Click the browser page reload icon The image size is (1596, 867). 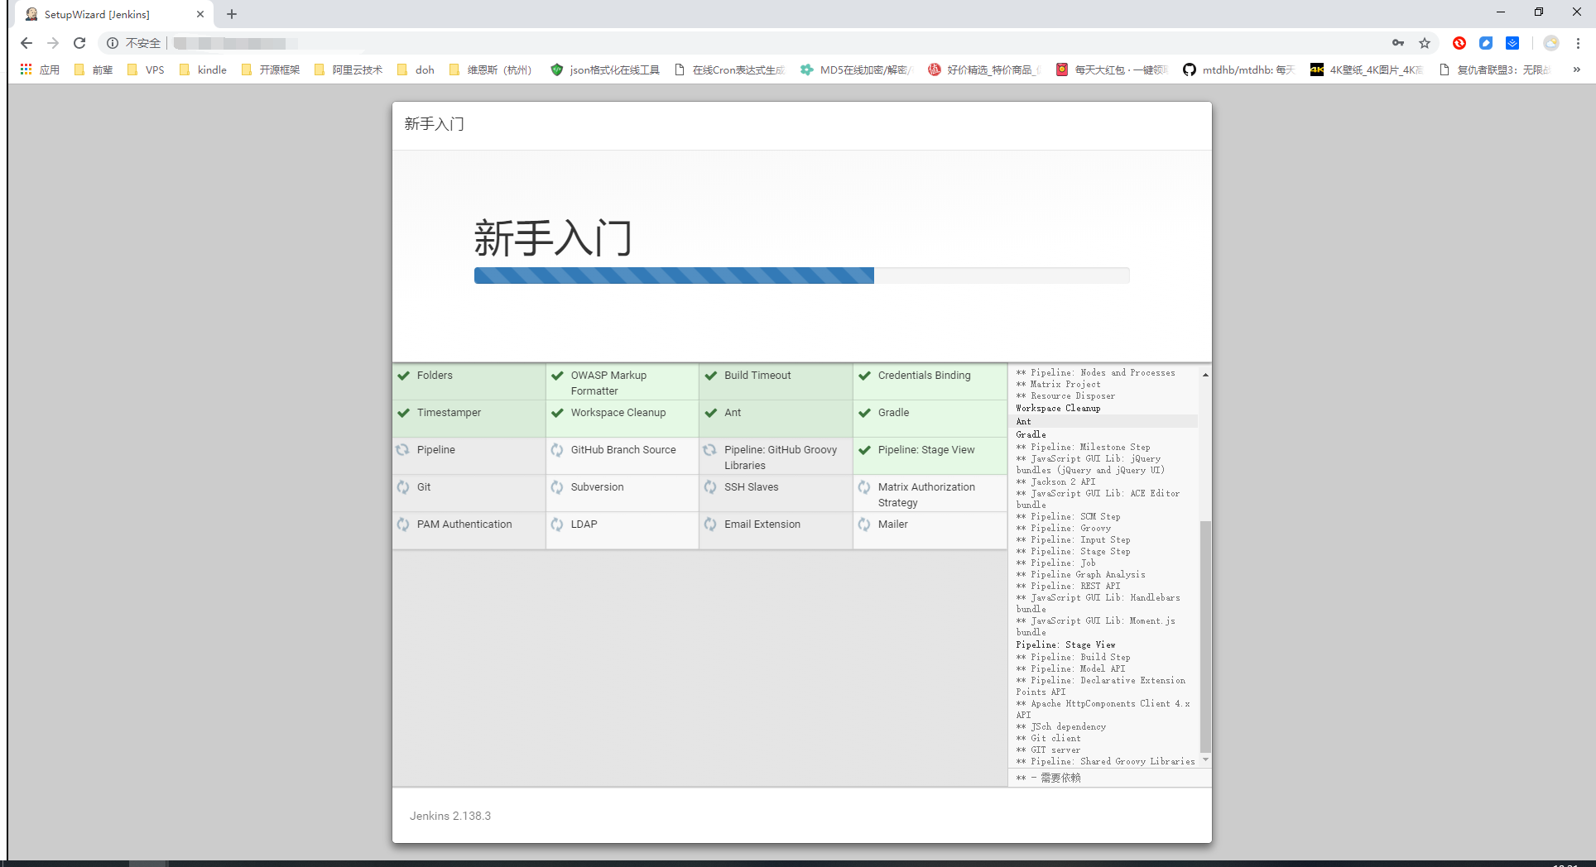pyautogui.click(x=79, y=43)
